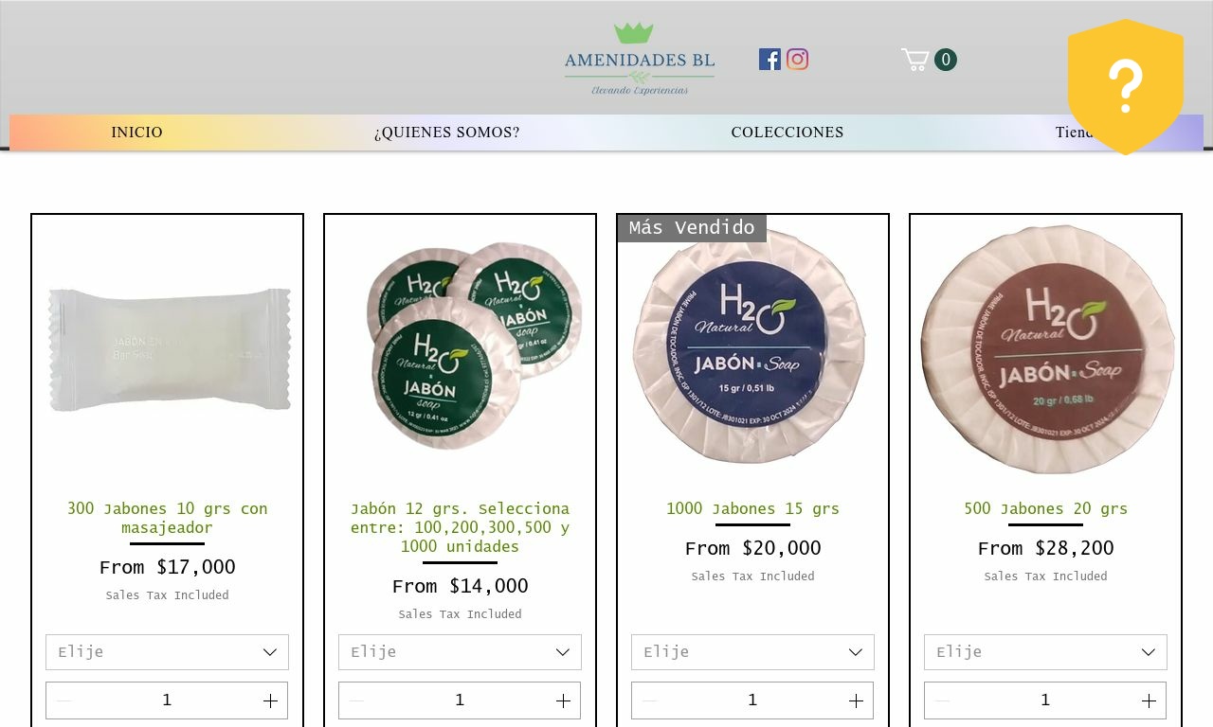Click the yellow shield question mark icon
This screenshot has height=727, width=1213.
tap(1126, 86)
